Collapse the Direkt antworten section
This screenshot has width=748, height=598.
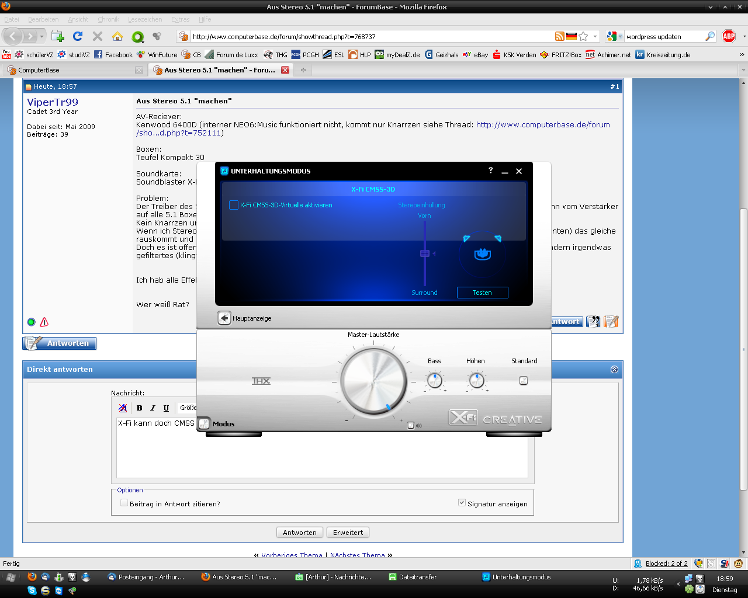click(614, 369)
